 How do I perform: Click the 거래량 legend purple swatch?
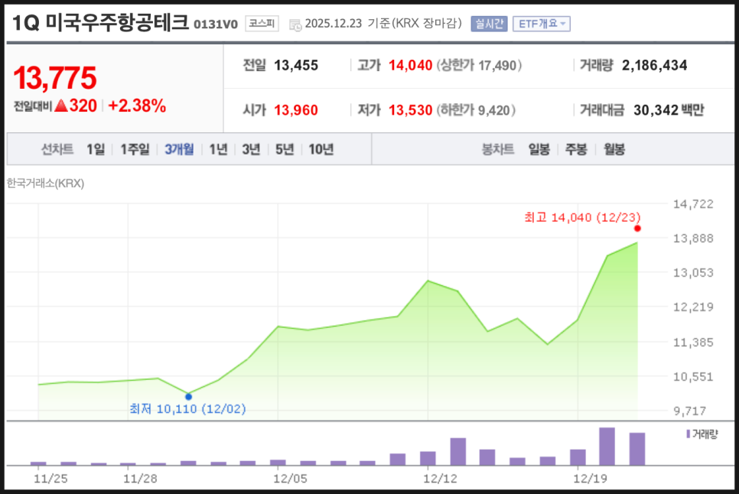pos(688,434)
